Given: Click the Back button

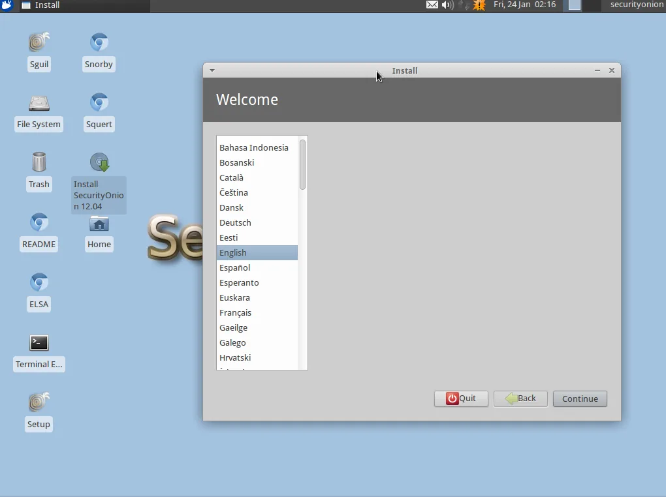Looking at the screenshot, I should click(520, 399).
